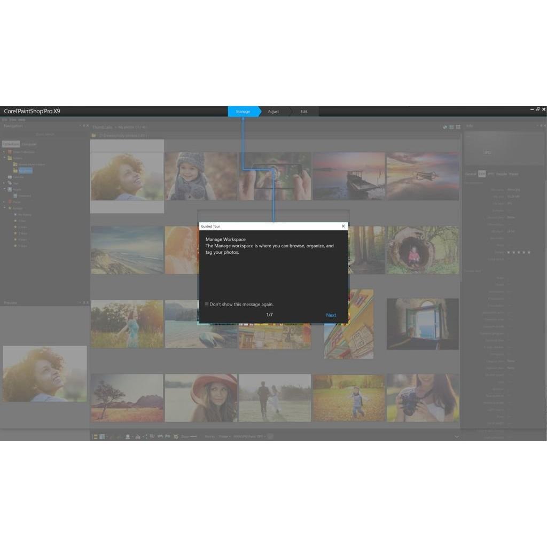547x547 pixels.
Task: Expand the Smart Collections tree node
Action: pyautogui.click(x=4, y=152)
